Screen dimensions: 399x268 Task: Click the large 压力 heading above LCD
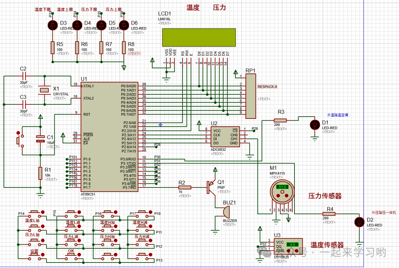(219, 8)
